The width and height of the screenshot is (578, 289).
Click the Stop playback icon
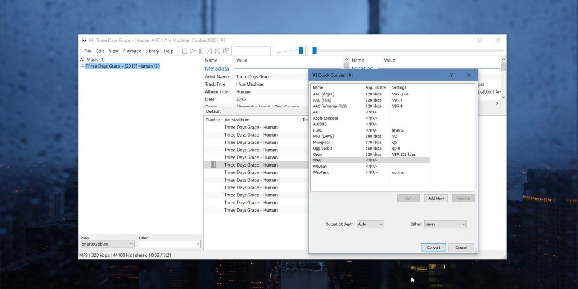185,51
